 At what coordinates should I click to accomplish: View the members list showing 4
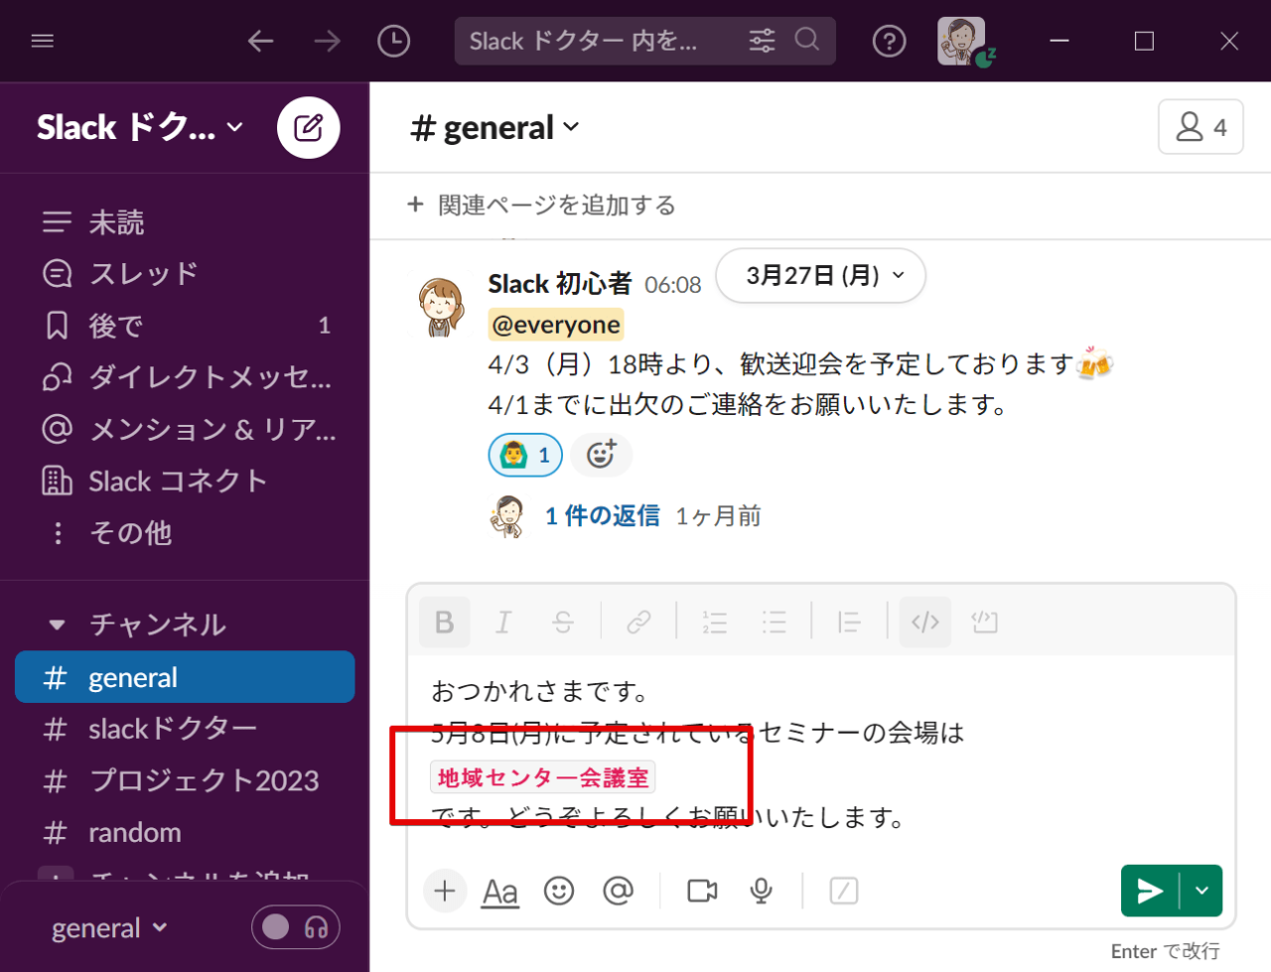[x=1200, y=127]
